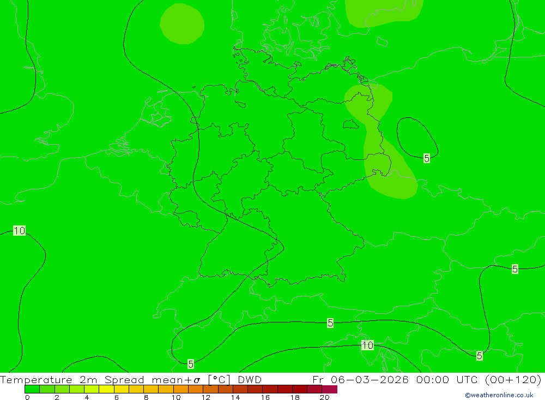This screenshot has height=400, width=545.
Task: Click the dark crimson swatch ending the legend
Action: [x=330, y=389]
